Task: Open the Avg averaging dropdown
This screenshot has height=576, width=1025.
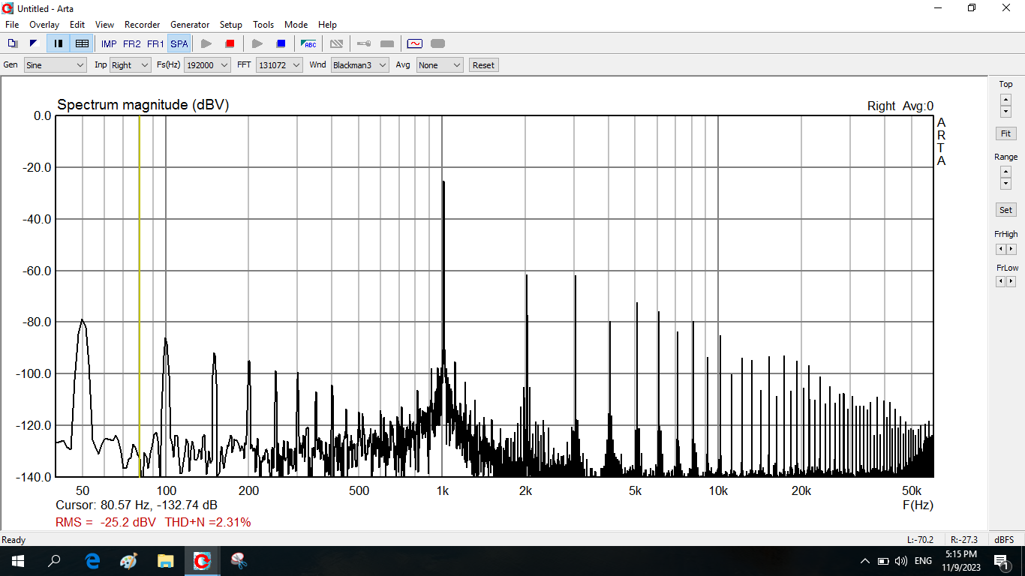Action: [x=440, y=65]
